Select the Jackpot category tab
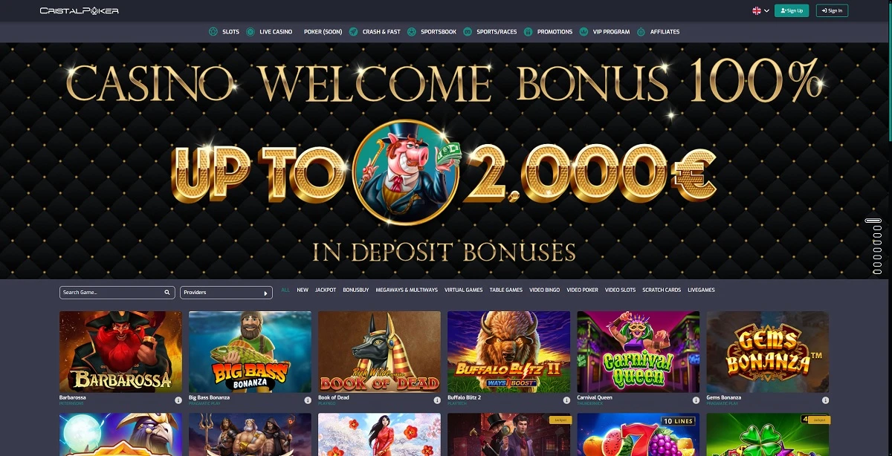 pos(326,290)
